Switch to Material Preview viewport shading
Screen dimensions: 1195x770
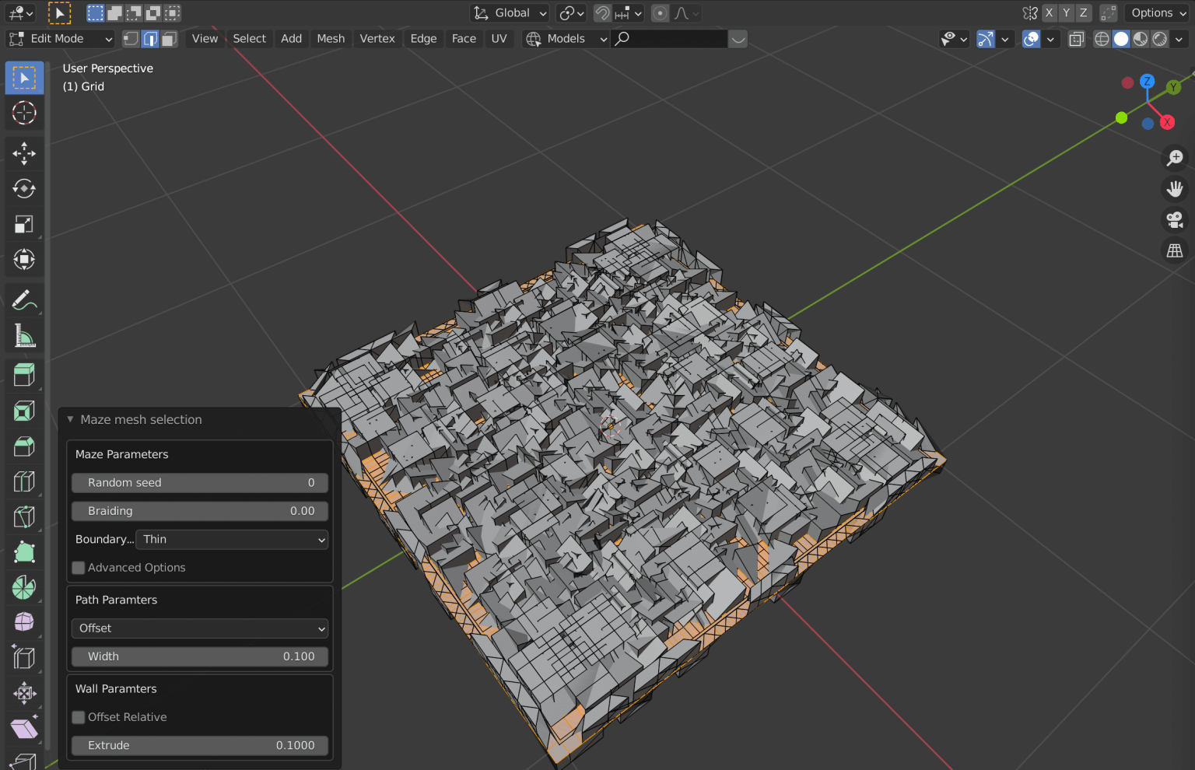click(x=1140, y=39)
